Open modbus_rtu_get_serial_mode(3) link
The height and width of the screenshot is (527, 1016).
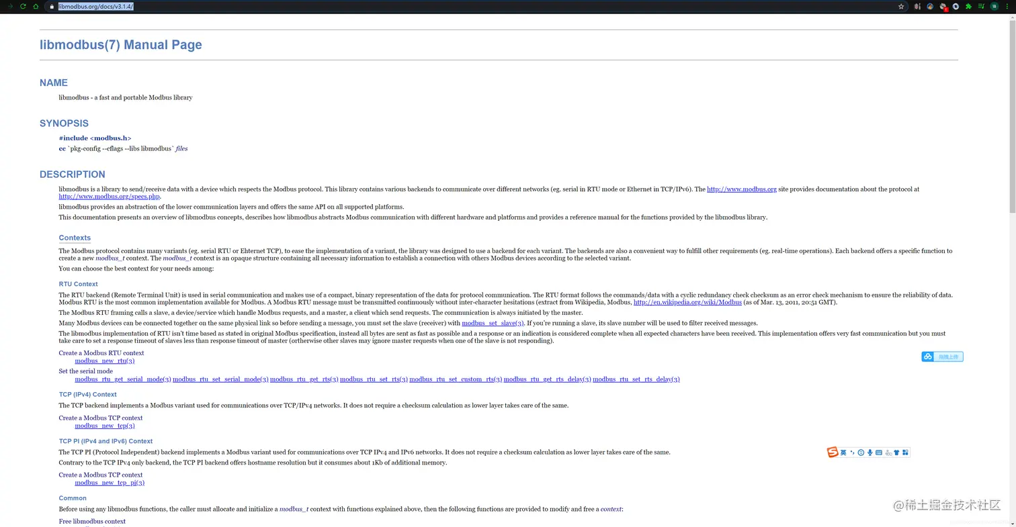click(x=123, y=379)
